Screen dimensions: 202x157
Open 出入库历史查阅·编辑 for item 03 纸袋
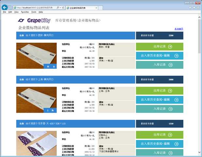[160, 144]
